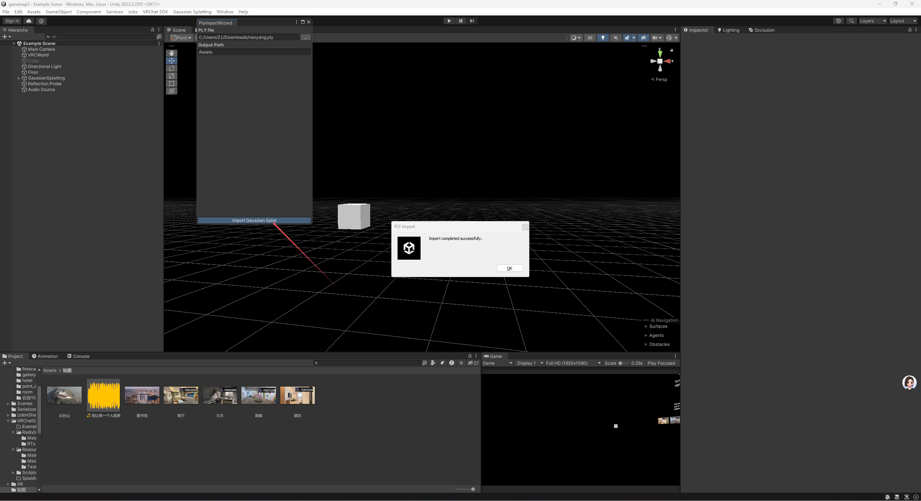The image size is (921, 501).
Task: Select the 云台山 thumbnail asset
Action: tap(64, 396)
